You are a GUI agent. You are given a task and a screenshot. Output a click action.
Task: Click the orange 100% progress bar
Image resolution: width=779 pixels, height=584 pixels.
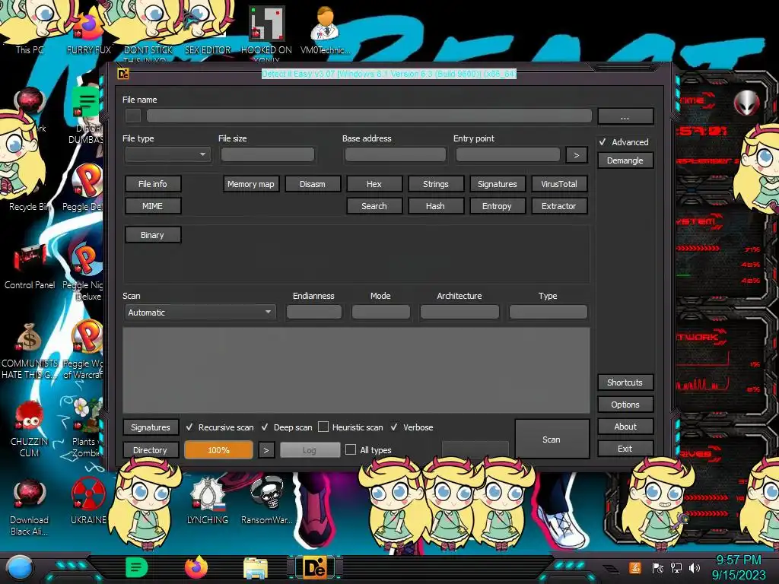(218, 450)
